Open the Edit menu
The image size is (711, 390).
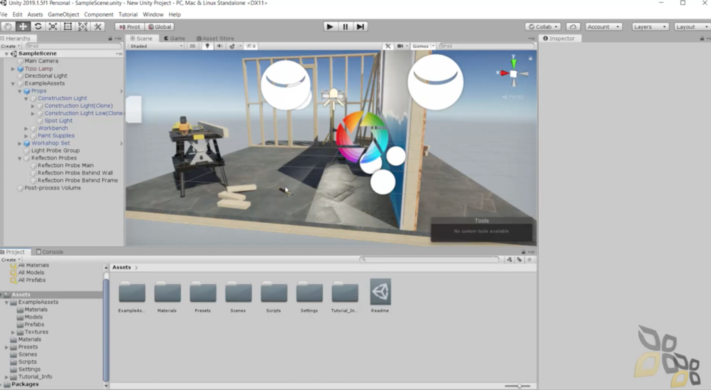pyautogui.click(x=17, y=15)
